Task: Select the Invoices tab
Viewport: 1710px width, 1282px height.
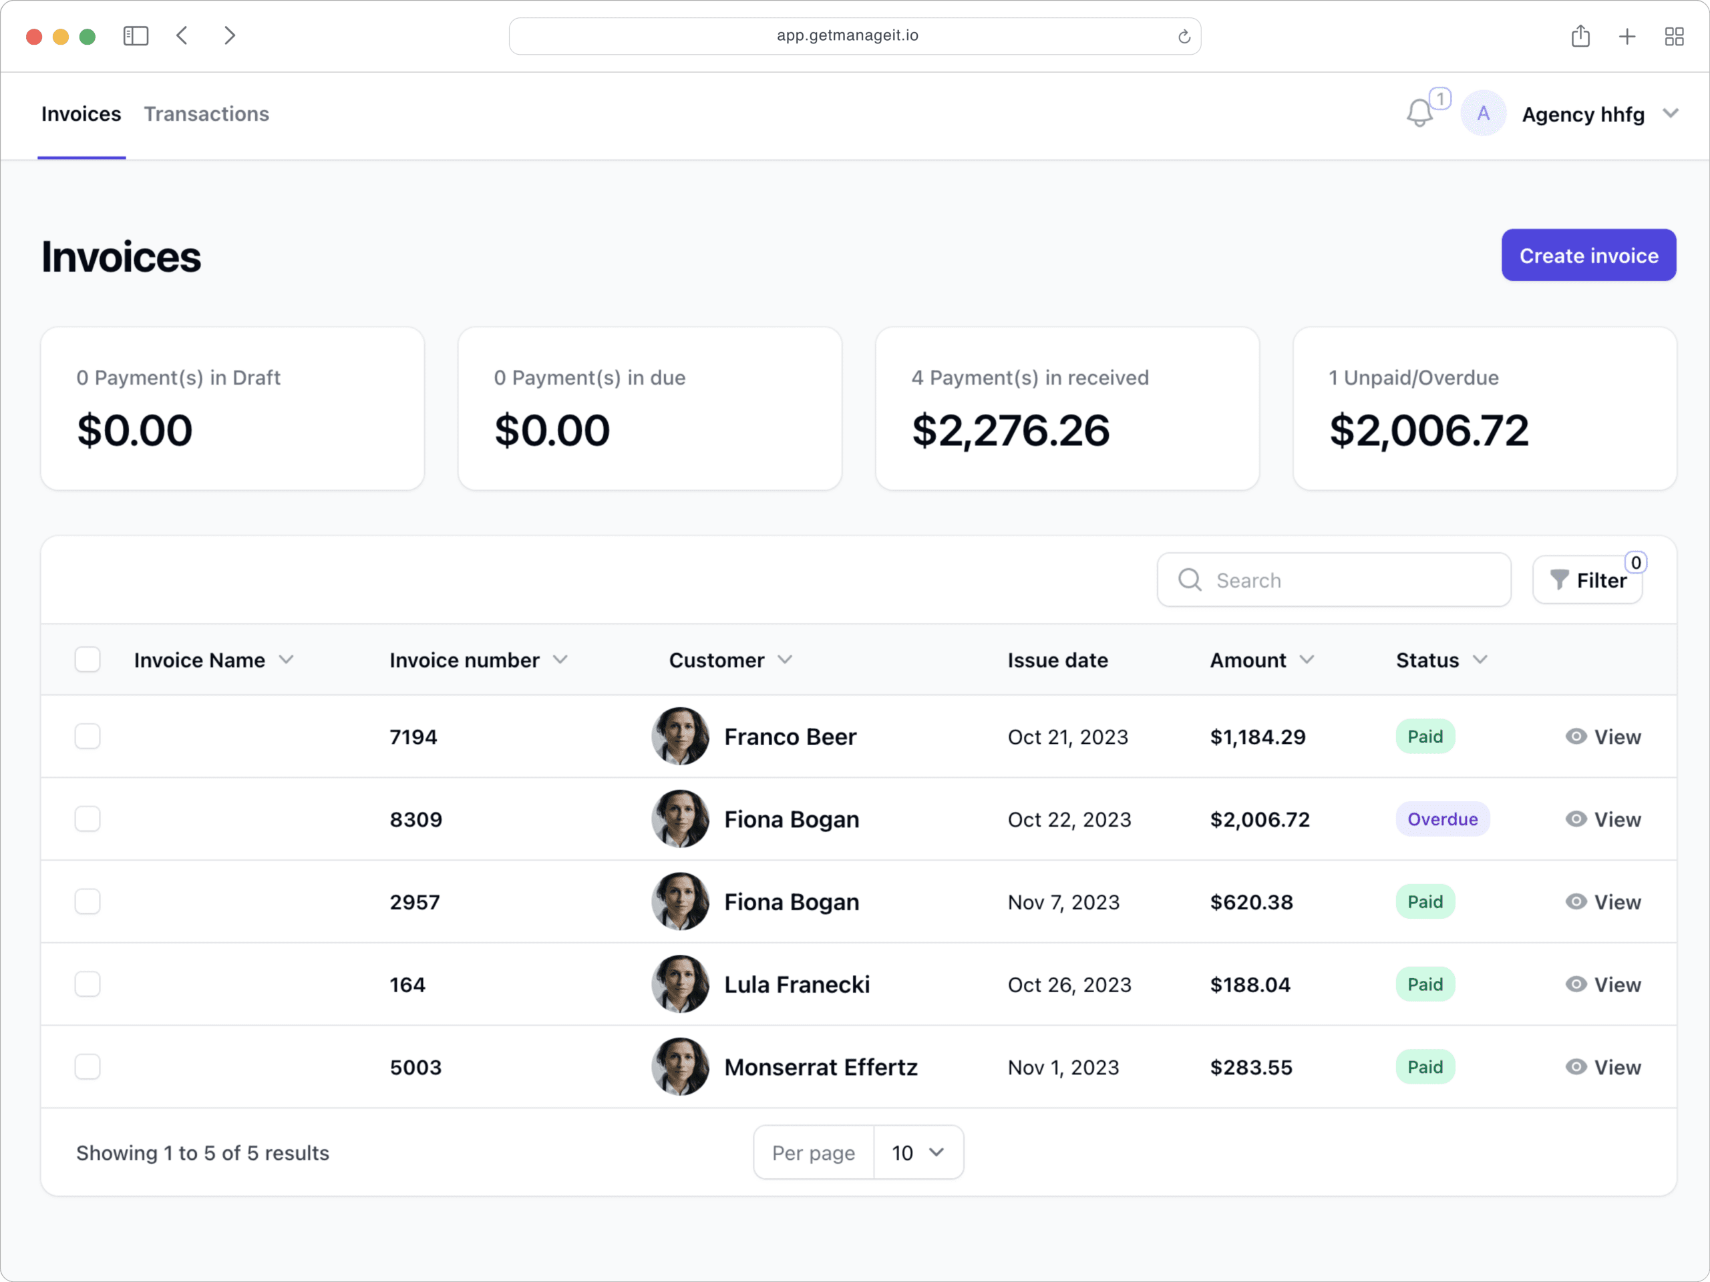Action: point(81,114)
